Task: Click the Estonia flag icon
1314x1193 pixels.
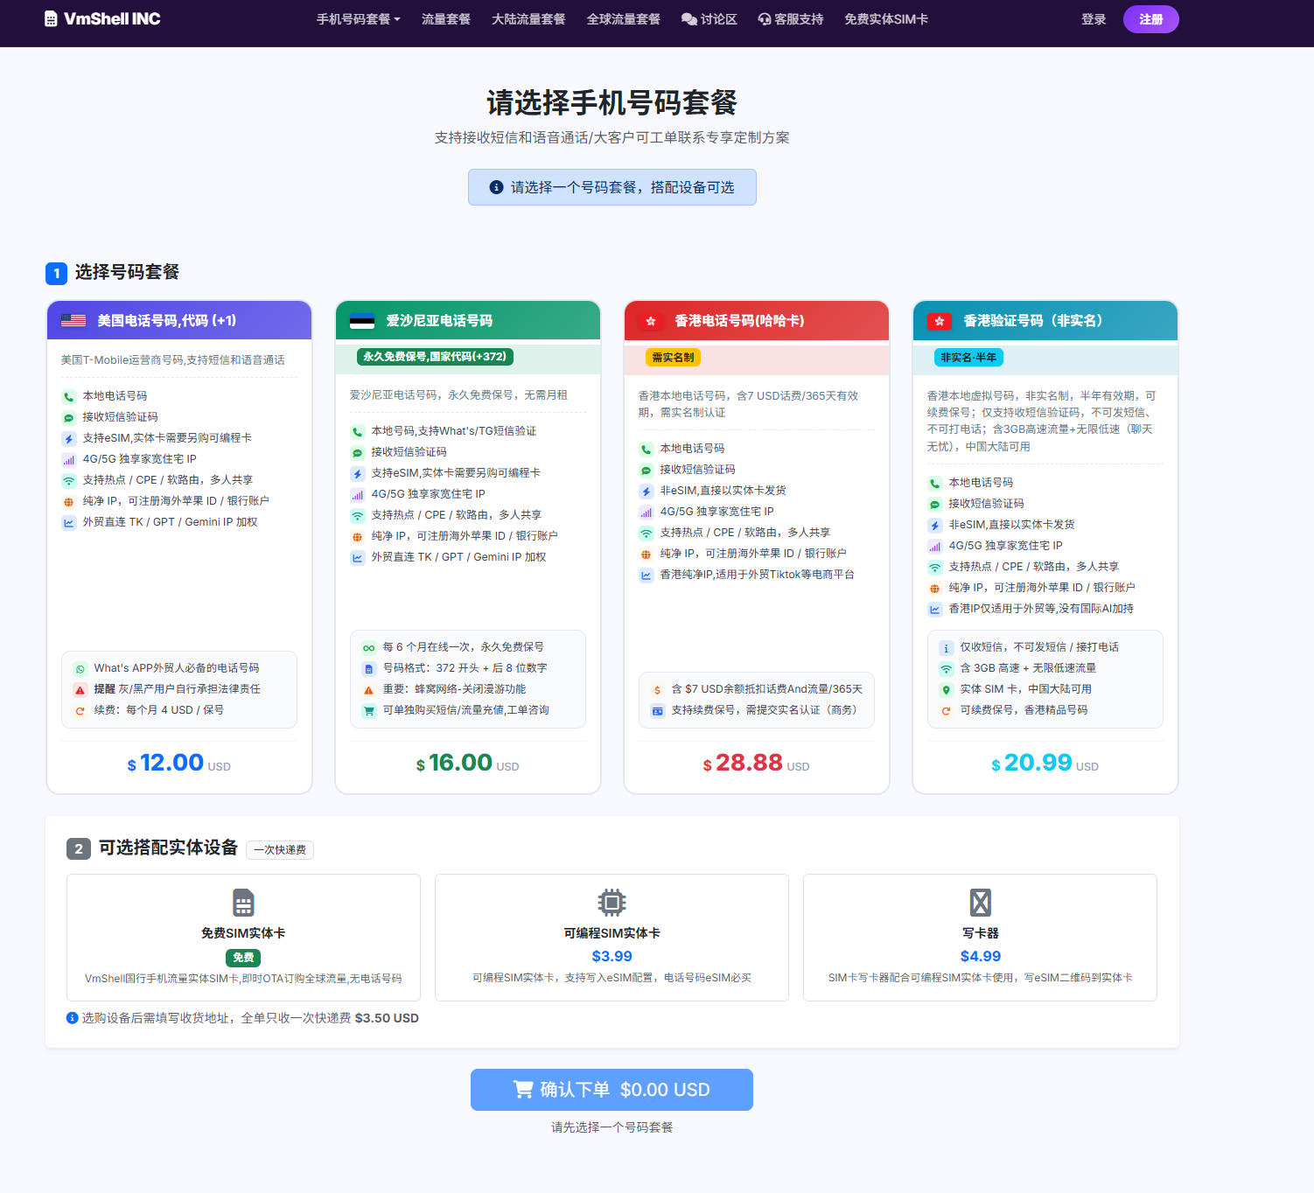Action: 362,321
